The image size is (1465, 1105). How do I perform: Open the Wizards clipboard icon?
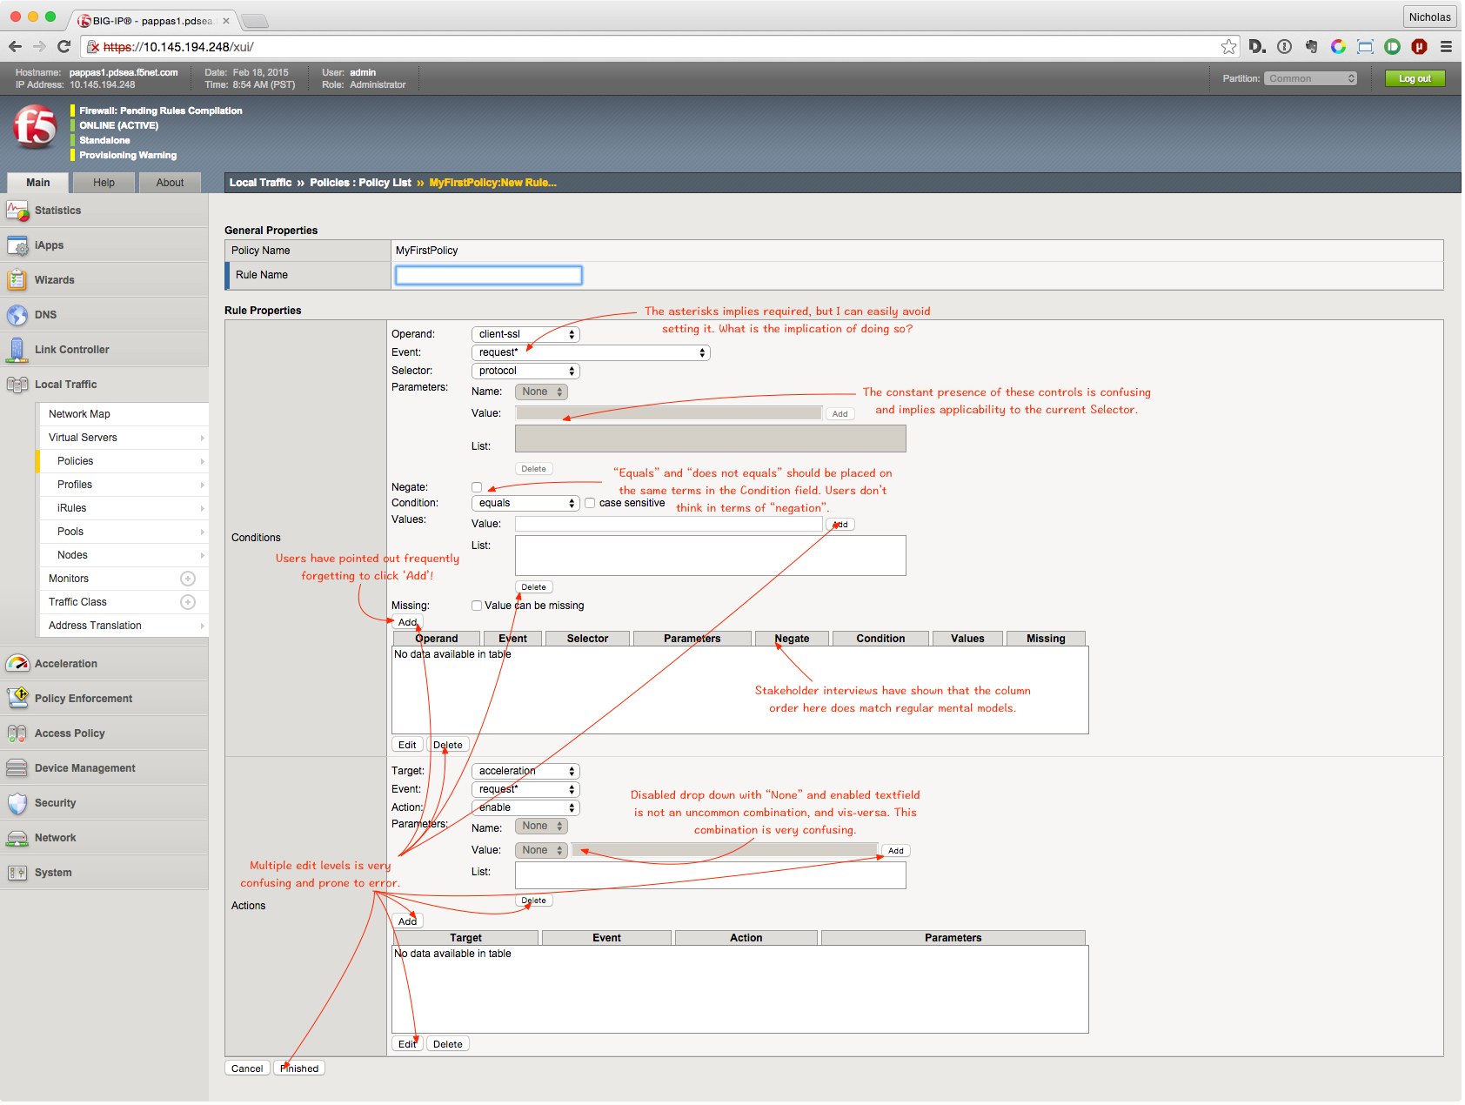tap(17, 280)
